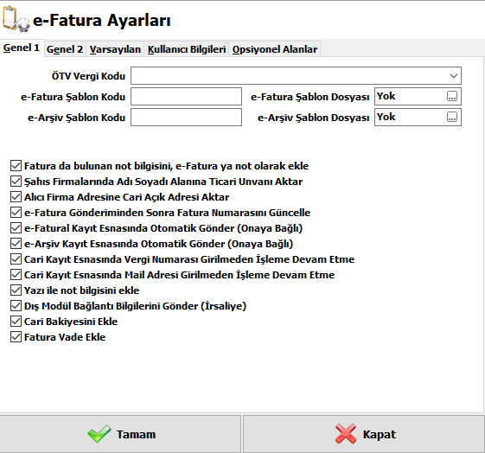
Task: Toggle Fatura Vade Ekle checkbox
Action: pos(16,337)
